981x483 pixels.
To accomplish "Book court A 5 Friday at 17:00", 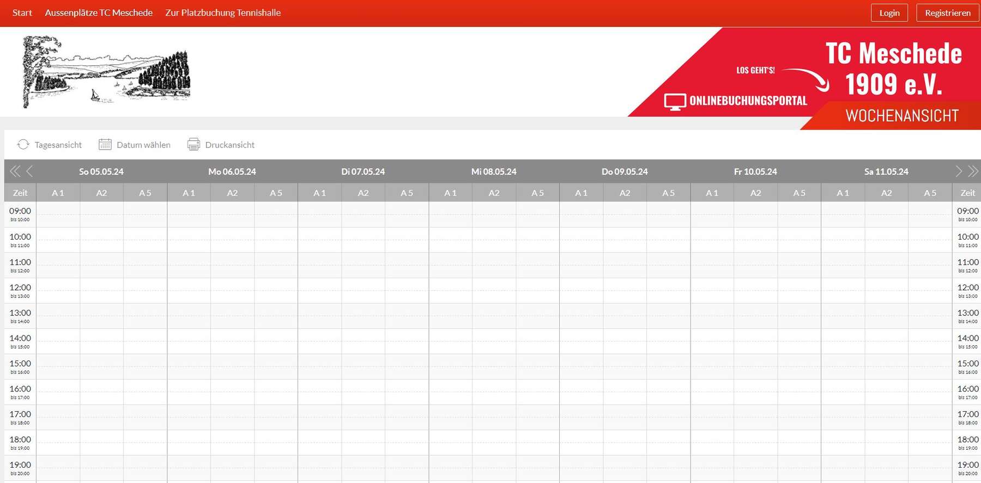I will [x=799, y=417].
